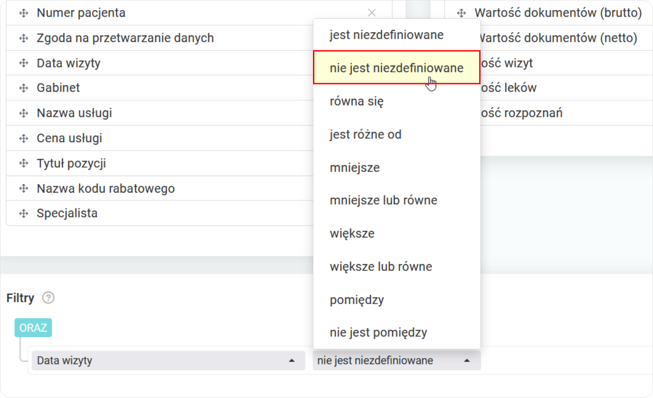This screenshot has height=398, width=653.
Task: Remove Numer pacjenta with the X icon
Action: 371,13
